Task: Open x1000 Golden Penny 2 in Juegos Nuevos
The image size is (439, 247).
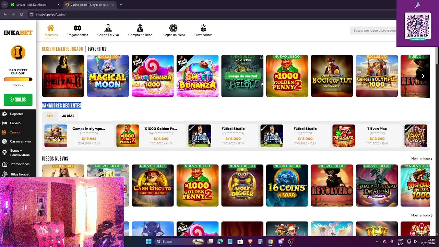Action: coord(197,186)
